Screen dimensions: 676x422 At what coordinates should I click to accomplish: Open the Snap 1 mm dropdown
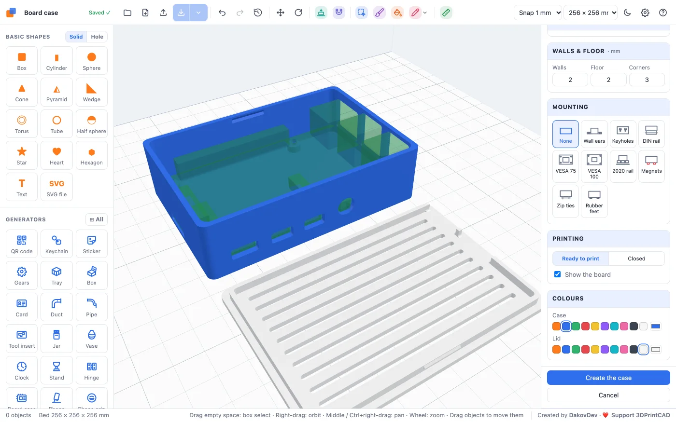538,13
